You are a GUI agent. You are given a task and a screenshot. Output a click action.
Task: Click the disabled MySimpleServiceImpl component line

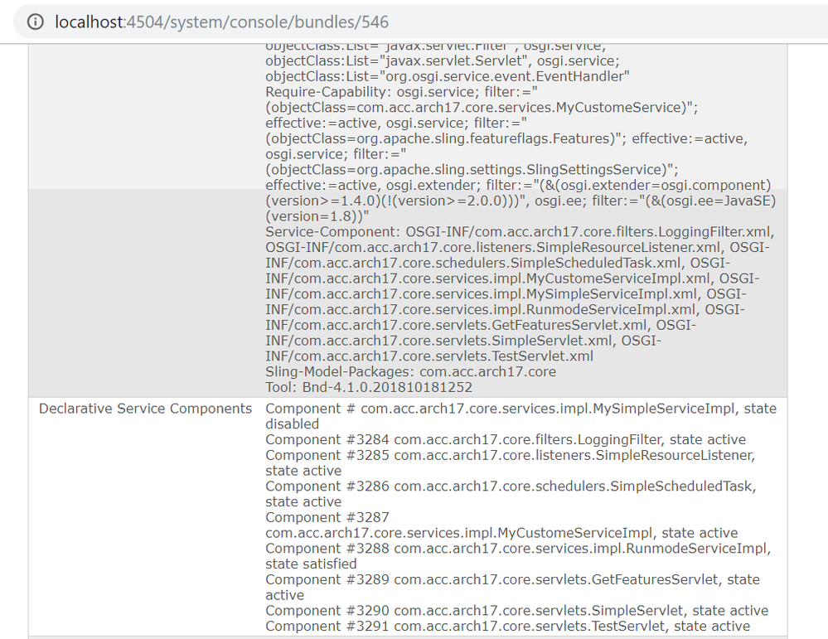pos(521,416)
